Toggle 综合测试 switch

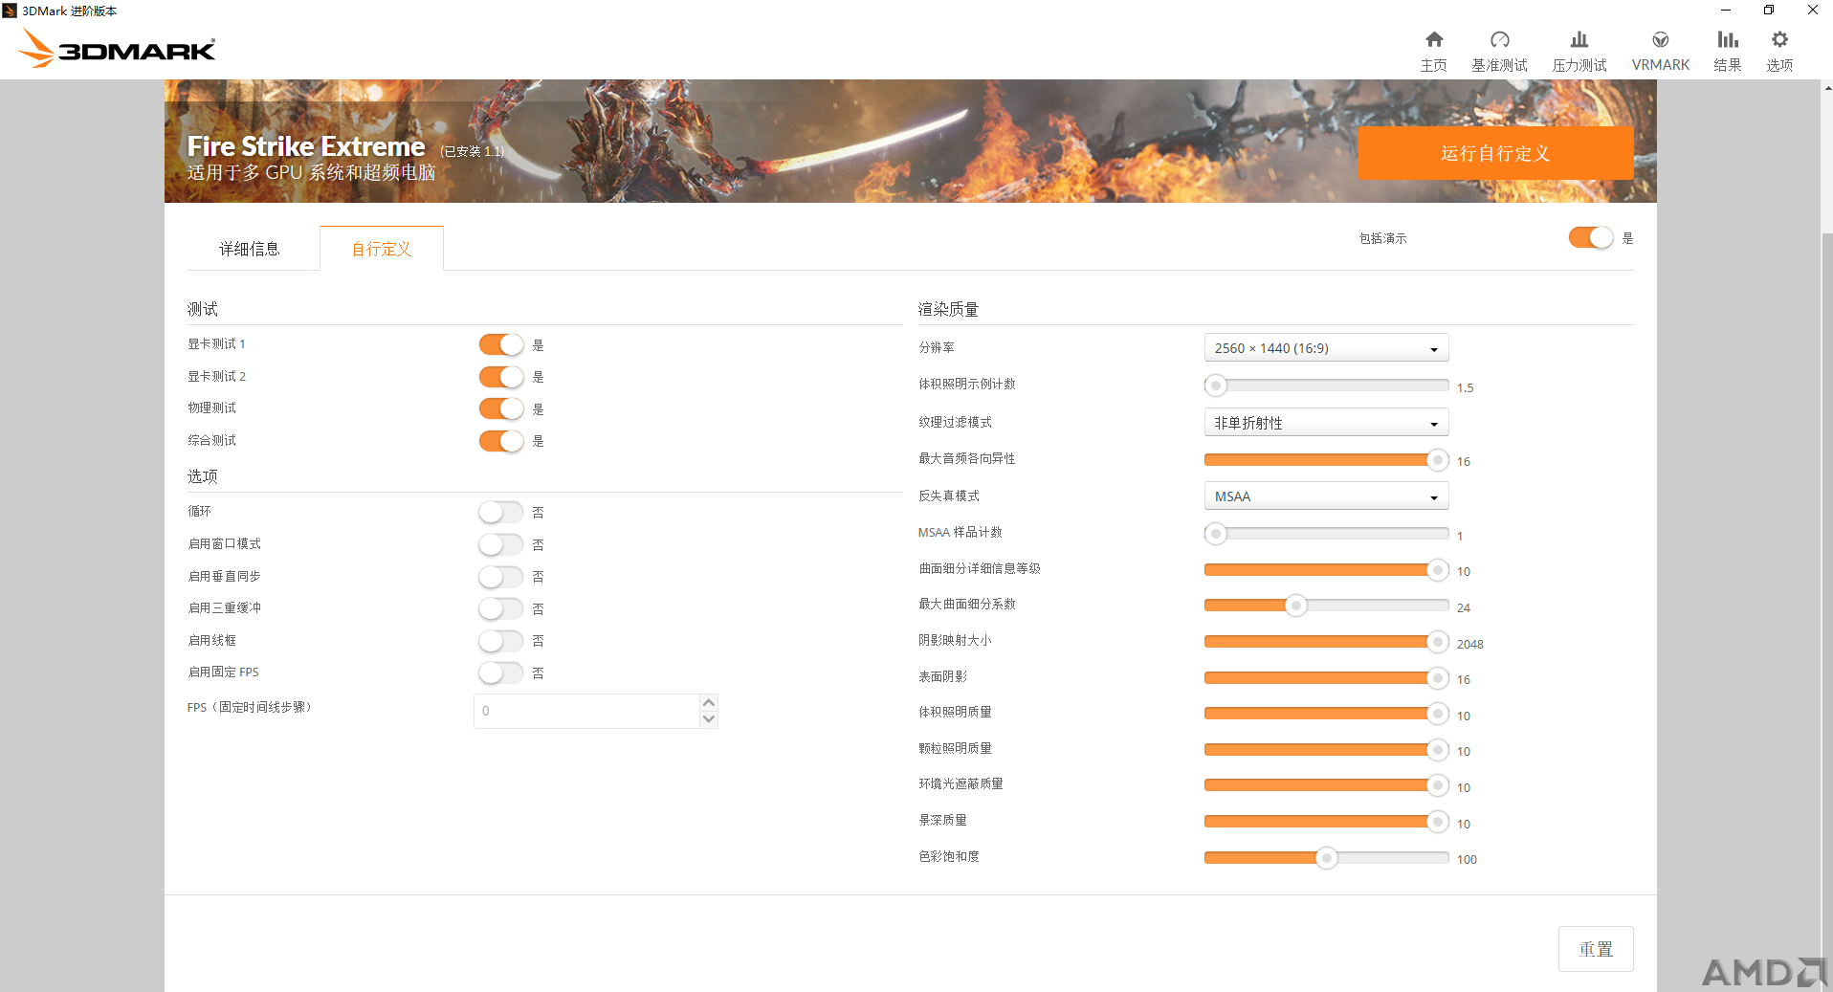pyautogui.click(x=501, y=441)
